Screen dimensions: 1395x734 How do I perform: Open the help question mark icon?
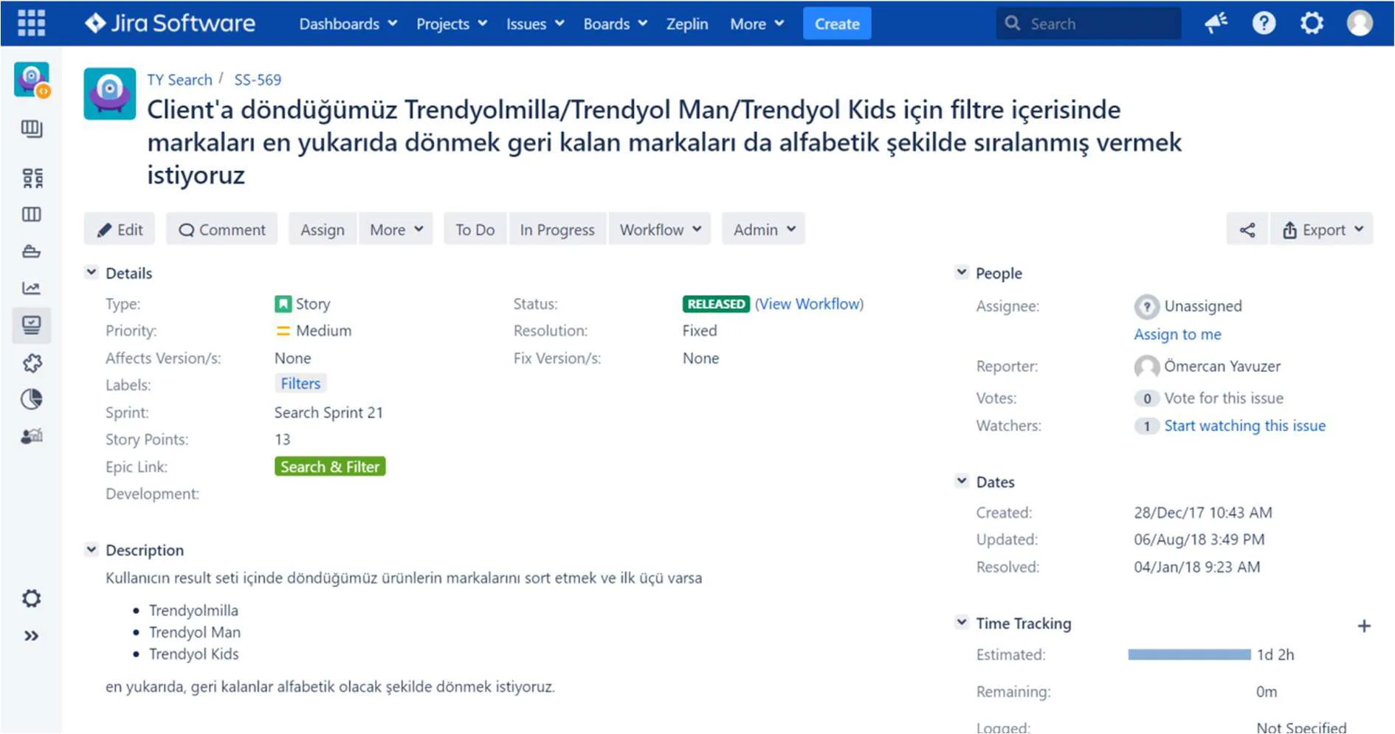[x=1264, y=24]
